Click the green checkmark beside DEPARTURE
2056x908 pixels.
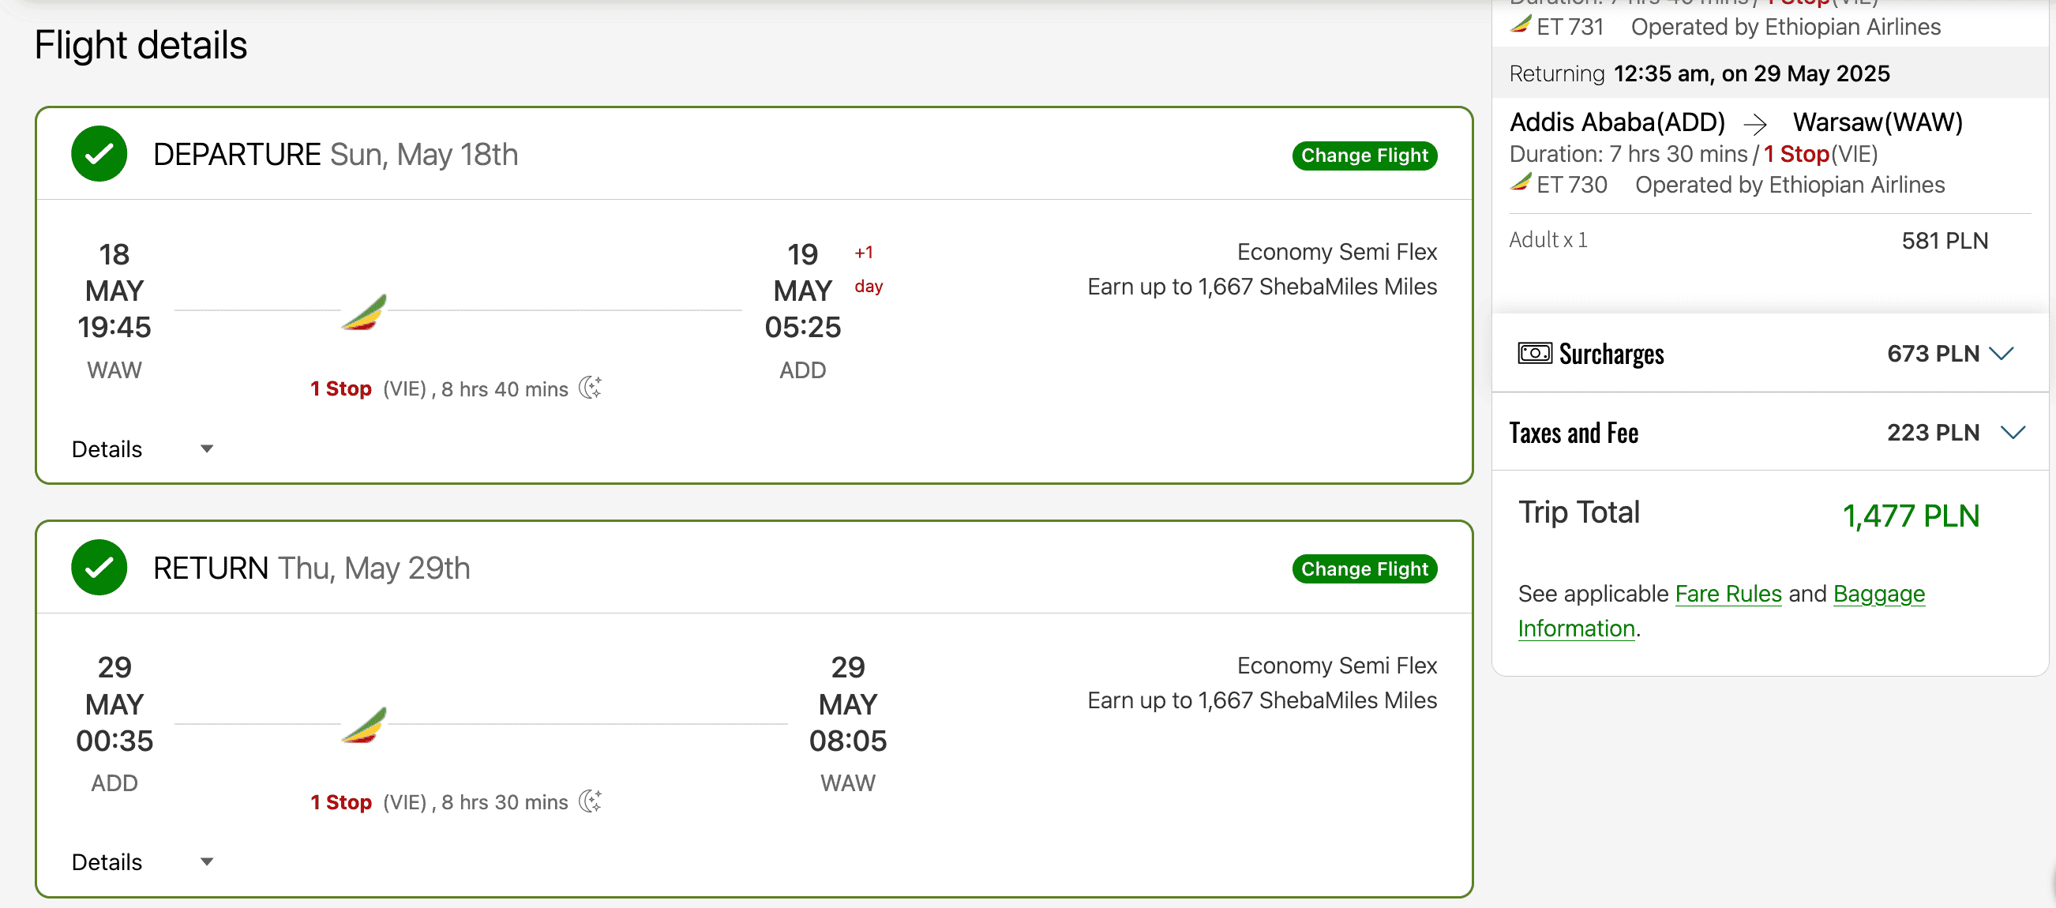99,154
